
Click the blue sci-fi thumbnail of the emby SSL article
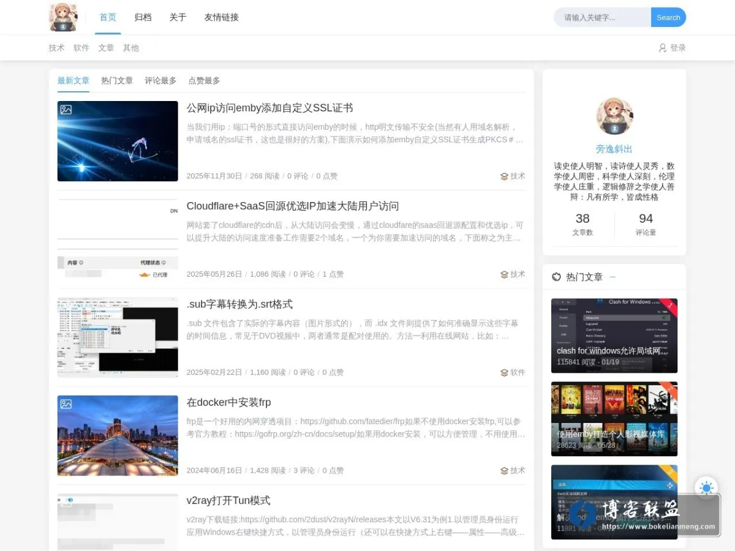118,141
